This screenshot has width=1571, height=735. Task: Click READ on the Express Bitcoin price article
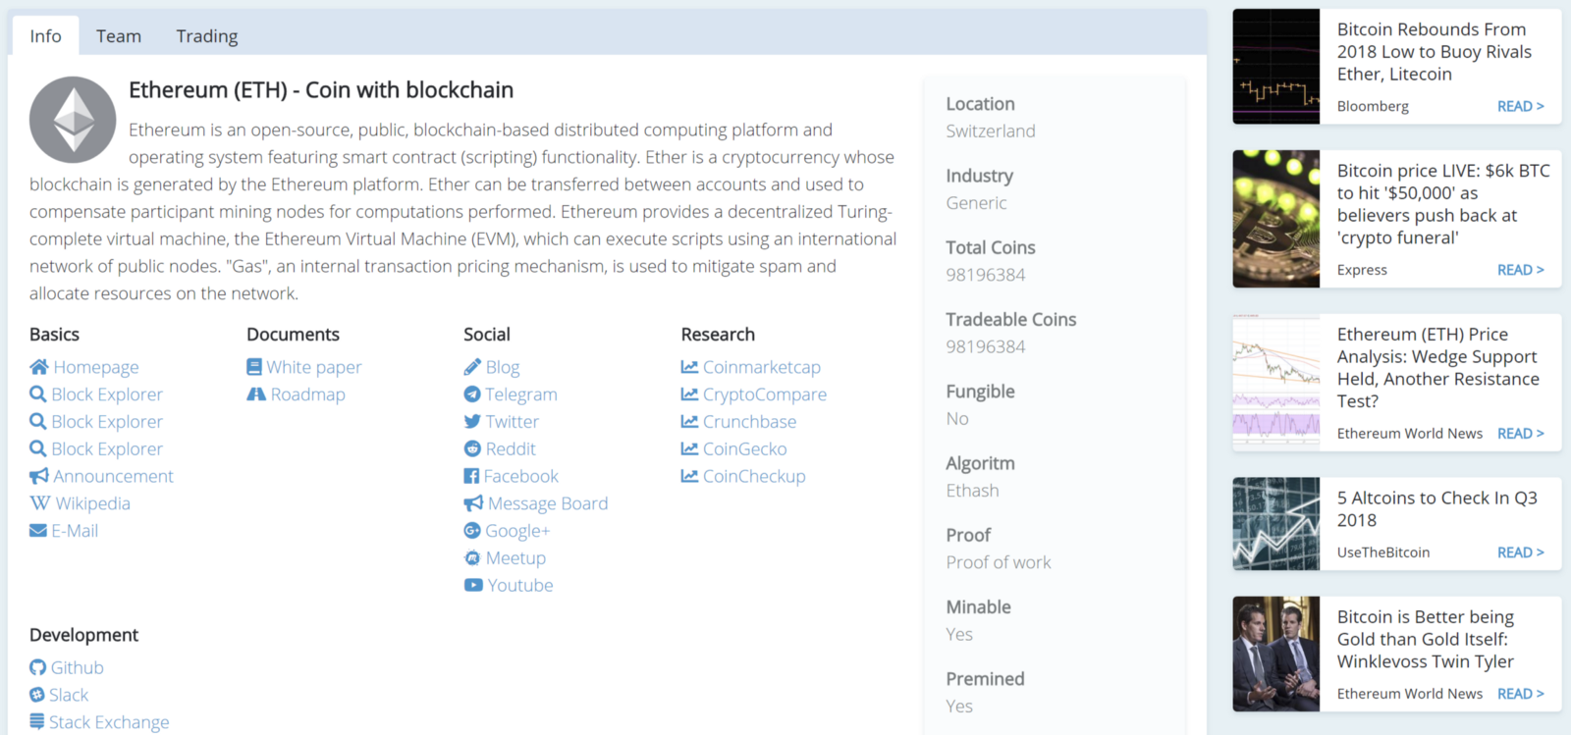1520,270
